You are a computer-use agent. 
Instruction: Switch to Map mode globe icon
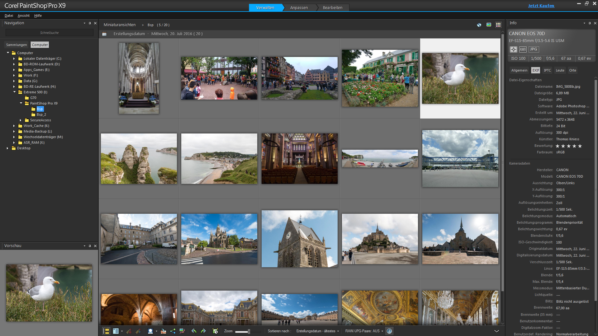point(479,25)
